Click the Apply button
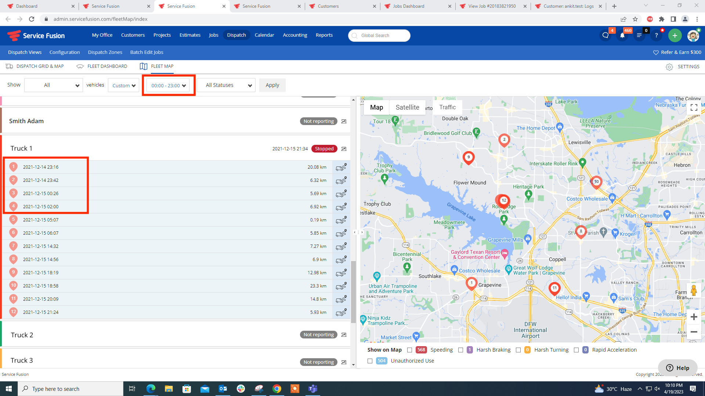This screenshot has width=705, height=396. [272, 85]
